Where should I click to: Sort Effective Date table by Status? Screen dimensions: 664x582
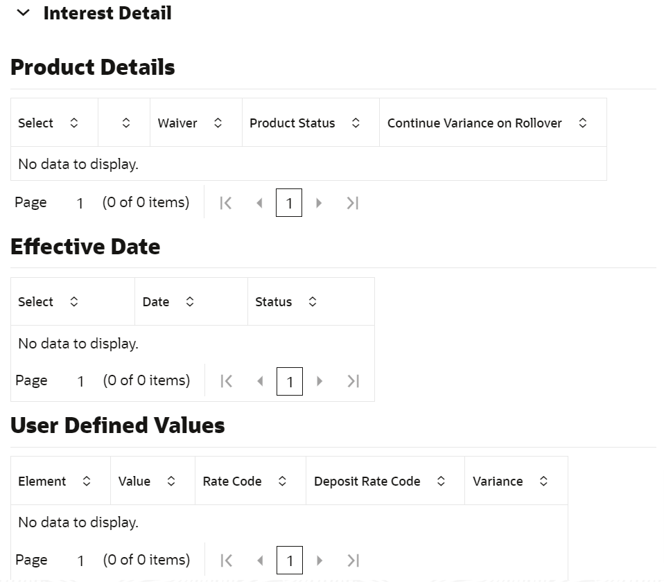coord(313,301)
